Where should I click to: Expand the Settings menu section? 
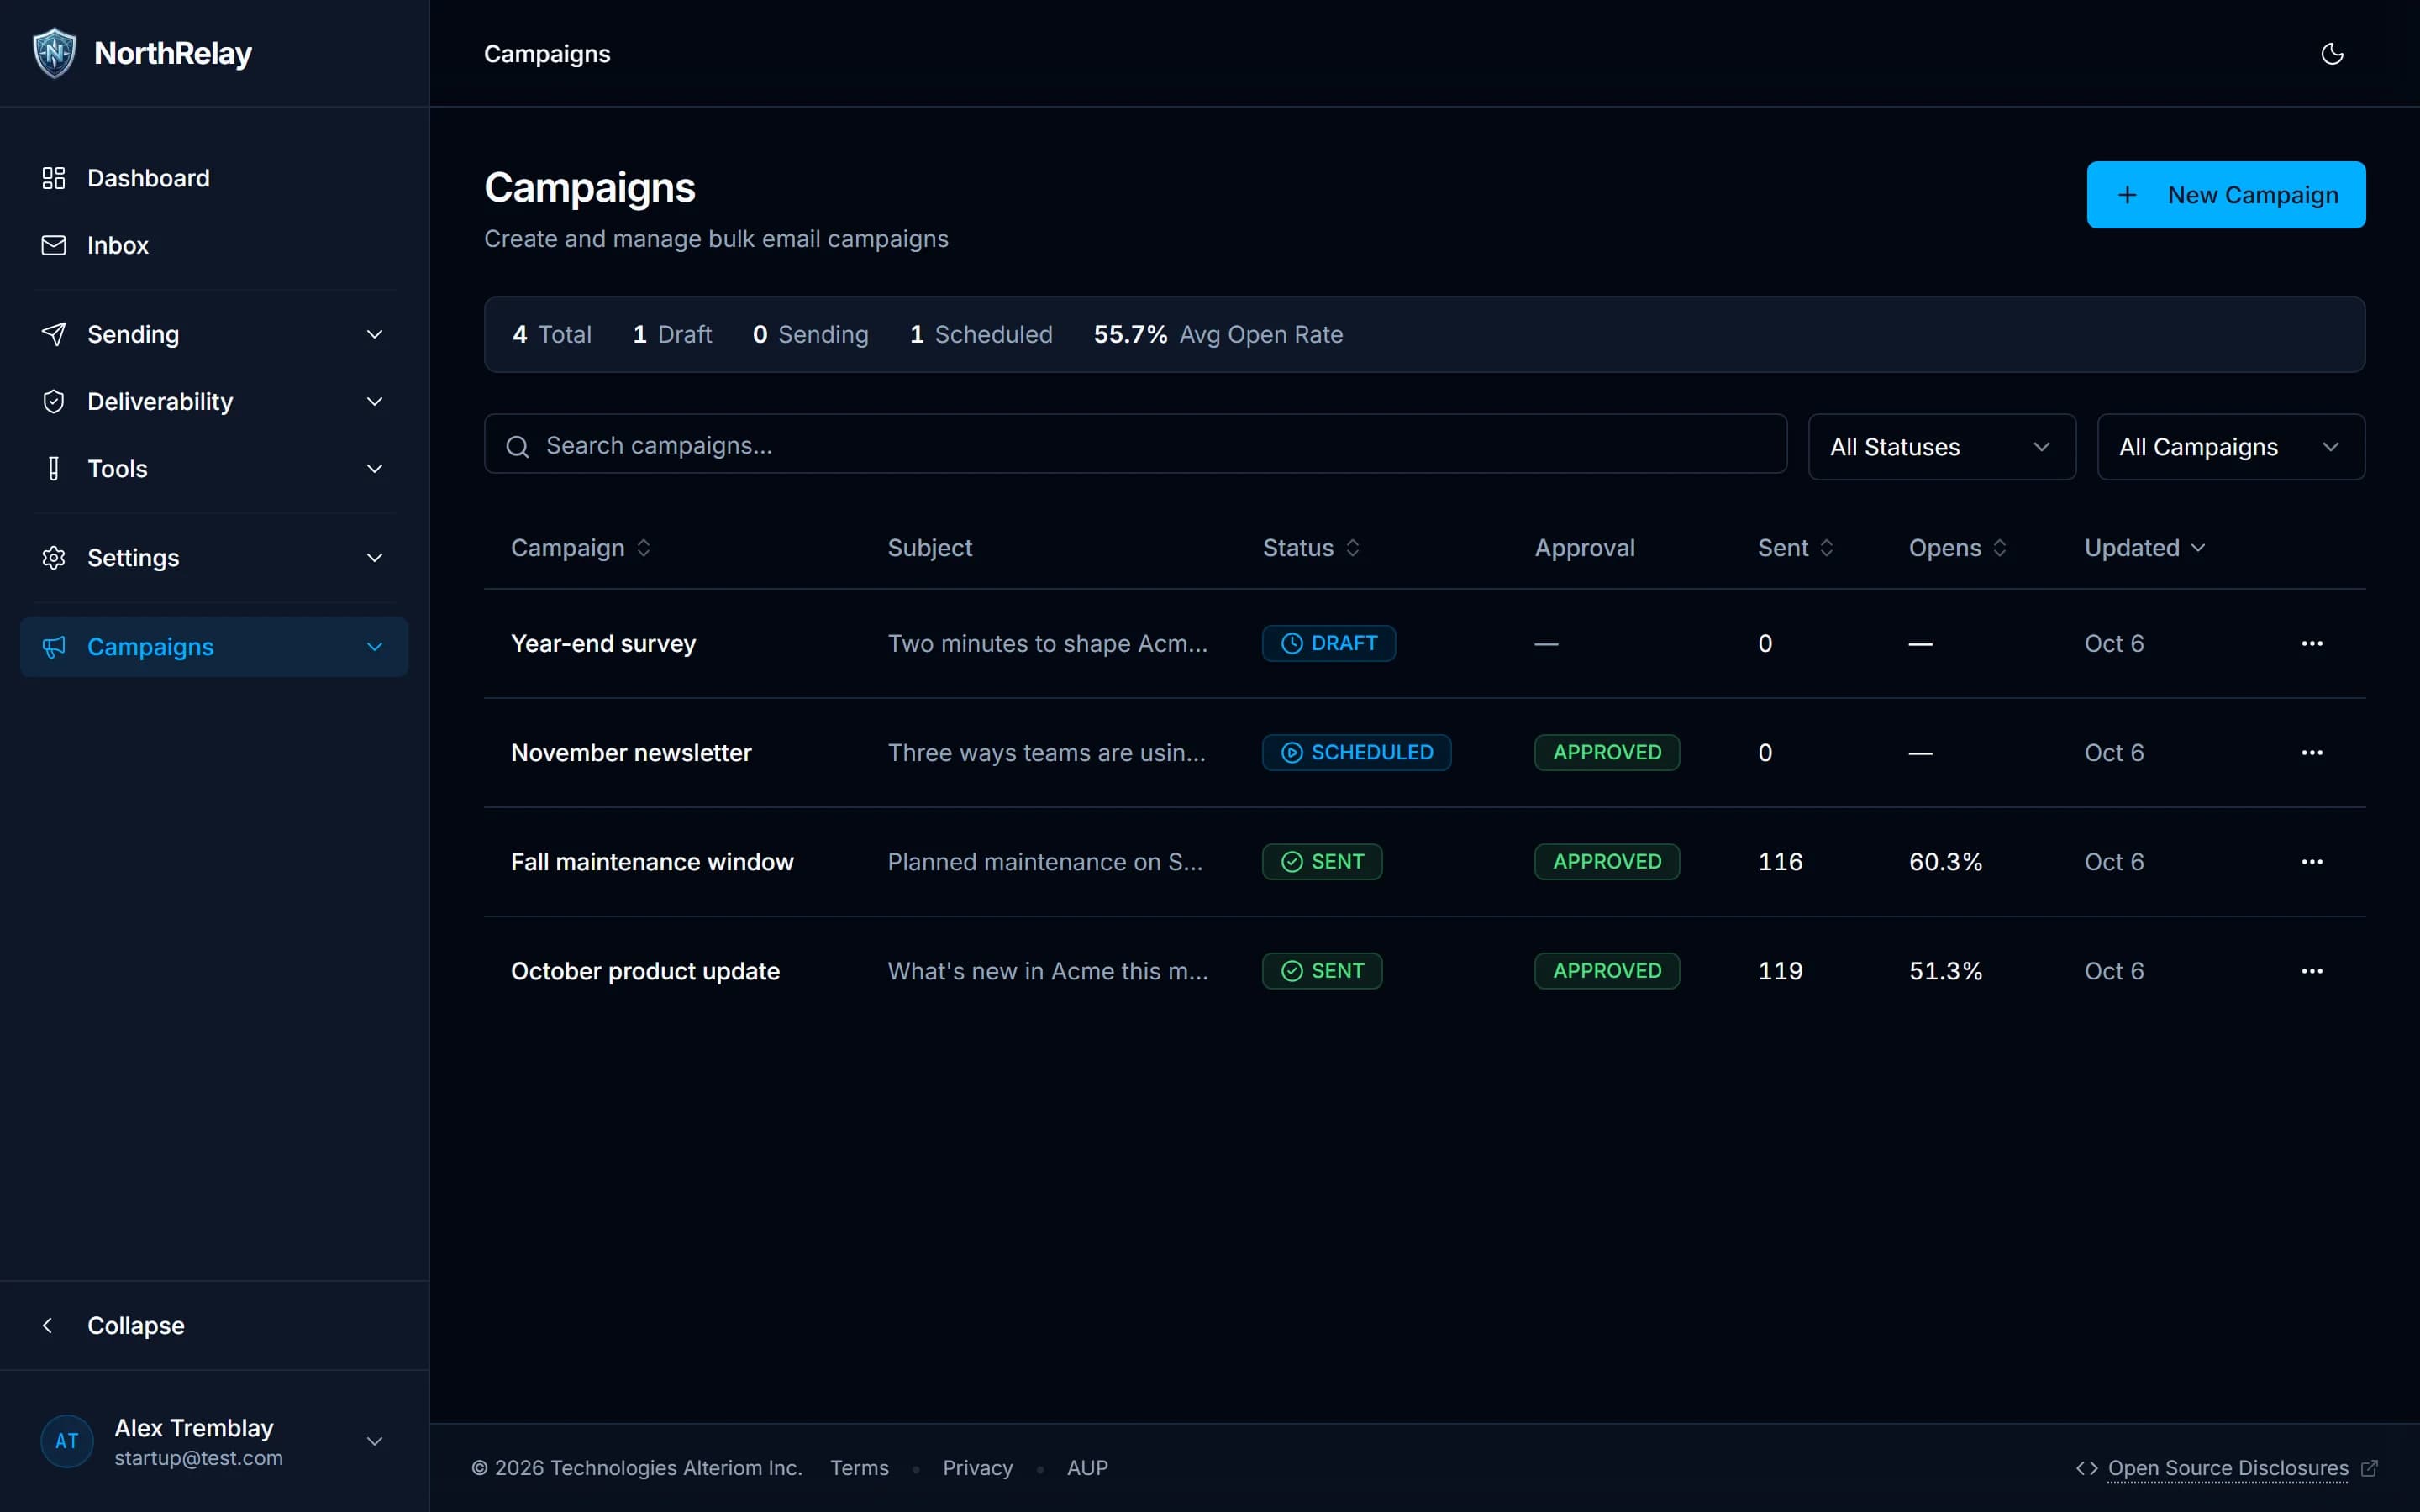click(214, 557)
